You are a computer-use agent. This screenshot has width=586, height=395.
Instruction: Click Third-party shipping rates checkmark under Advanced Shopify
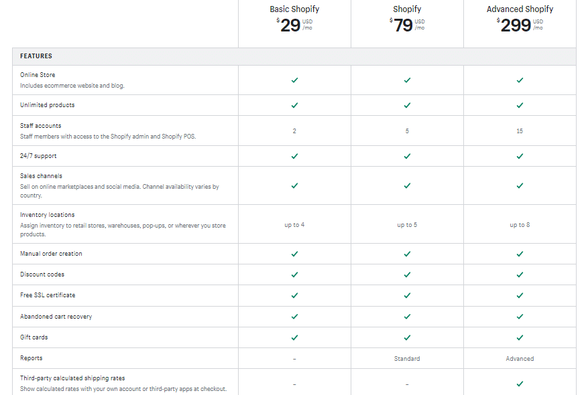coord(520,384)
